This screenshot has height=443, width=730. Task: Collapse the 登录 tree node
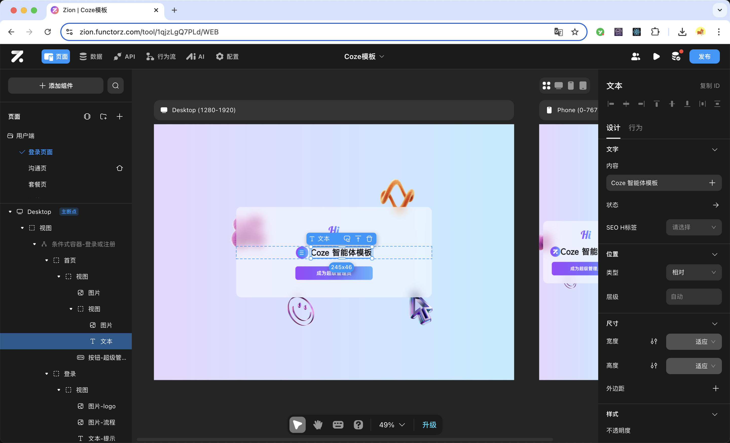coord(47,374)
